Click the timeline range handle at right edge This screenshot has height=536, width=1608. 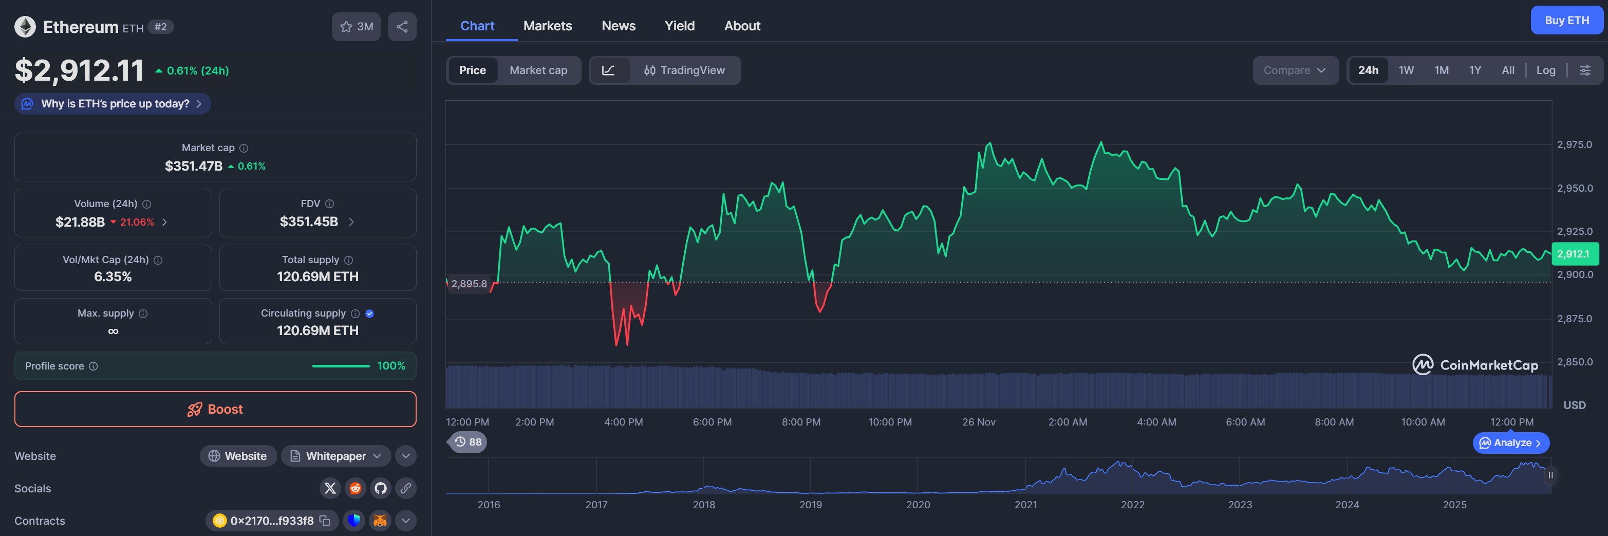point(1550,475)
